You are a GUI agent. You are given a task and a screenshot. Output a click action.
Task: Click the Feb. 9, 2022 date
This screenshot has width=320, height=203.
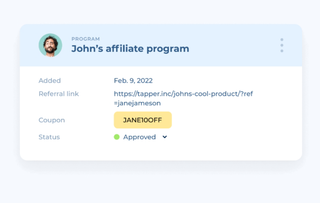coord(133,81)
